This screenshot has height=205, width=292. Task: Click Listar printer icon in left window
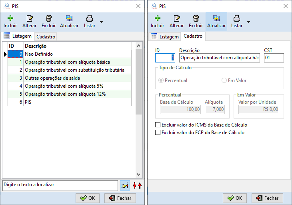pyautogui.click(x=90, y=18)
